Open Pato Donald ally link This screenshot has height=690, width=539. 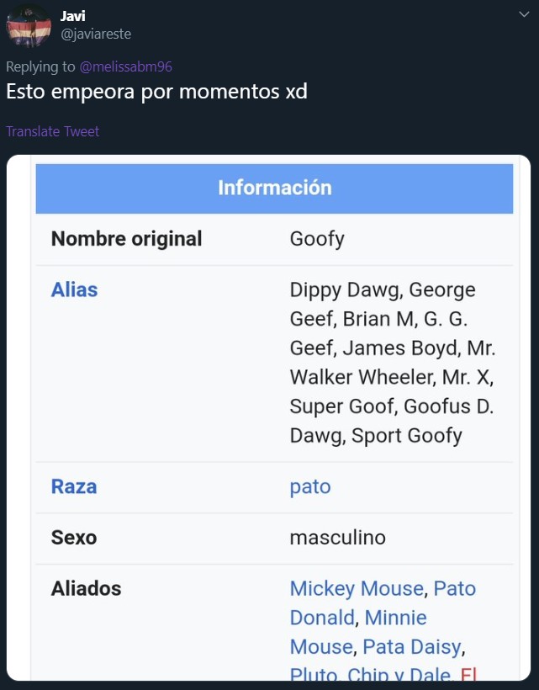click(x=455, y=589)
